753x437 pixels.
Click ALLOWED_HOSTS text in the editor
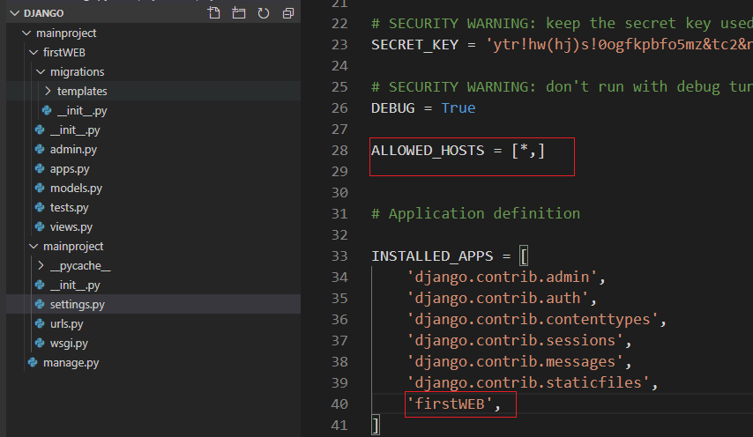pyautogui.click(x=428, y=151)
